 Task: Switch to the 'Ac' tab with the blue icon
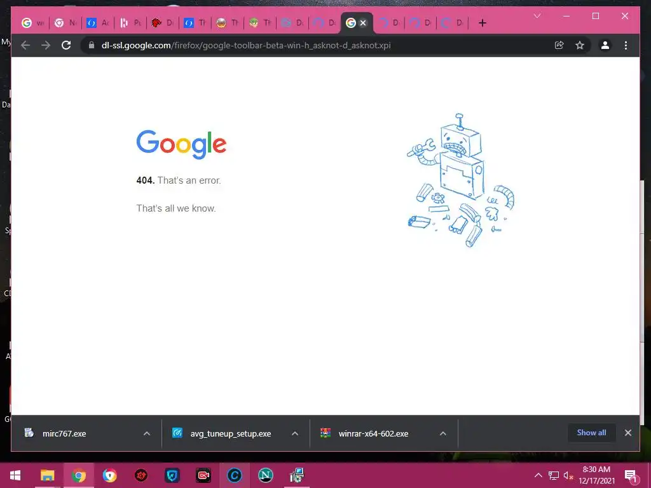click(97, 23)
